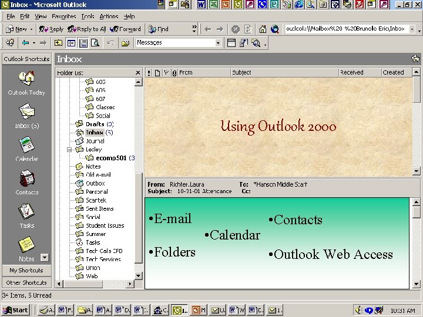Open the View menu
The image size is (423, 317).
click(41, 16)
